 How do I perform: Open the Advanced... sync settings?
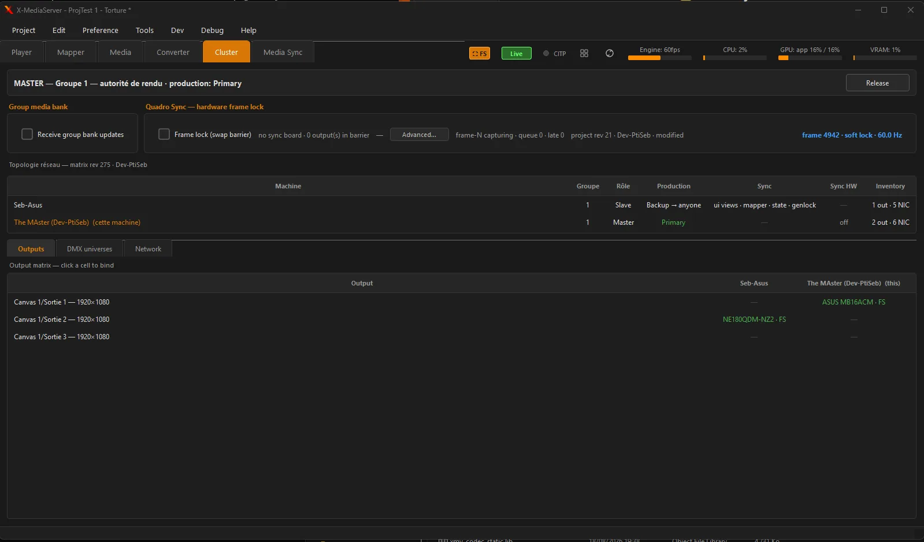[x=419, y=135]
